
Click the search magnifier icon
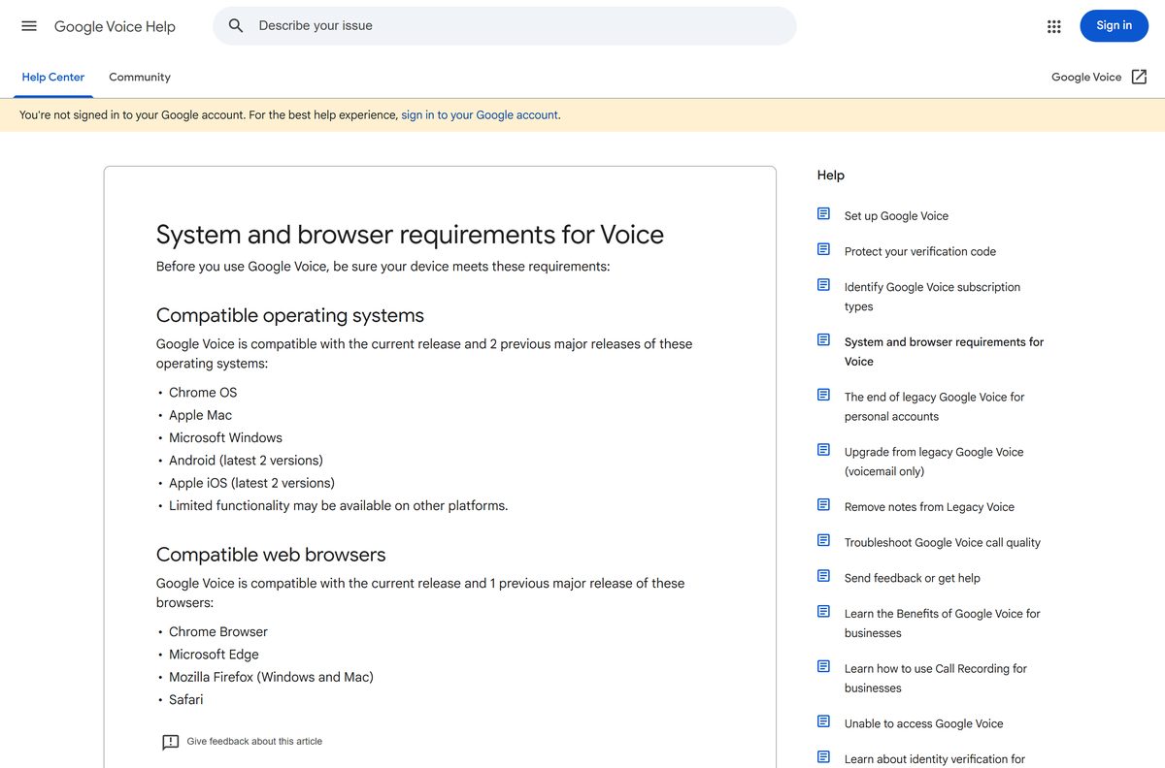(236, 26)
